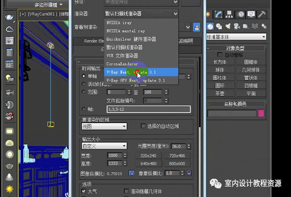Screen dimensions: 291x197
Task: Open the 标准基本体 dropdown
Action: pyautogui.click(x=236, y=37)
